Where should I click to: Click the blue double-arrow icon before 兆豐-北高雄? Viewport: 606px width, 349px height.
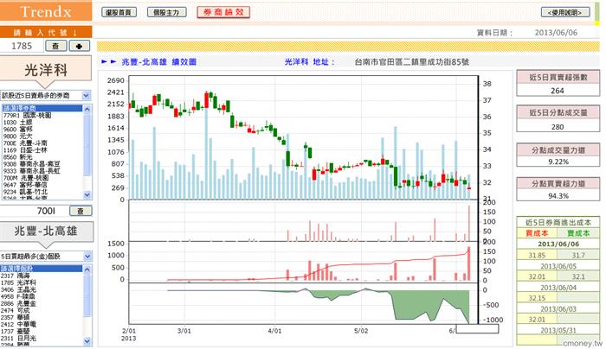click(108, 63)
